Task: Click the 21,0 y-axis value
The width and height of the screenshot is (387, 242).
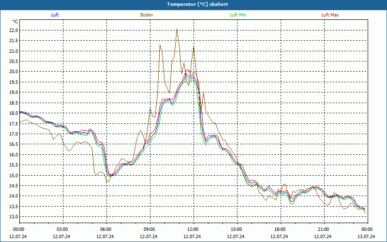Action: [x=14, y=51]
